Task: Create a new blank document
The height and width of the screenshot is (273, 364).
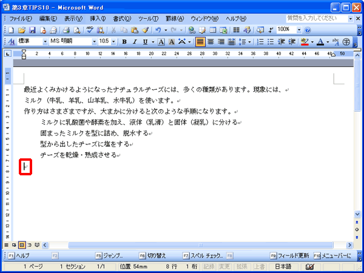Action: pos(11,30)
